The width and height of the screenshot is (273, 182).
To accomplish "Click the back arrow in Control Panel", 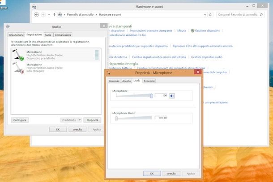I will (37, 15).
